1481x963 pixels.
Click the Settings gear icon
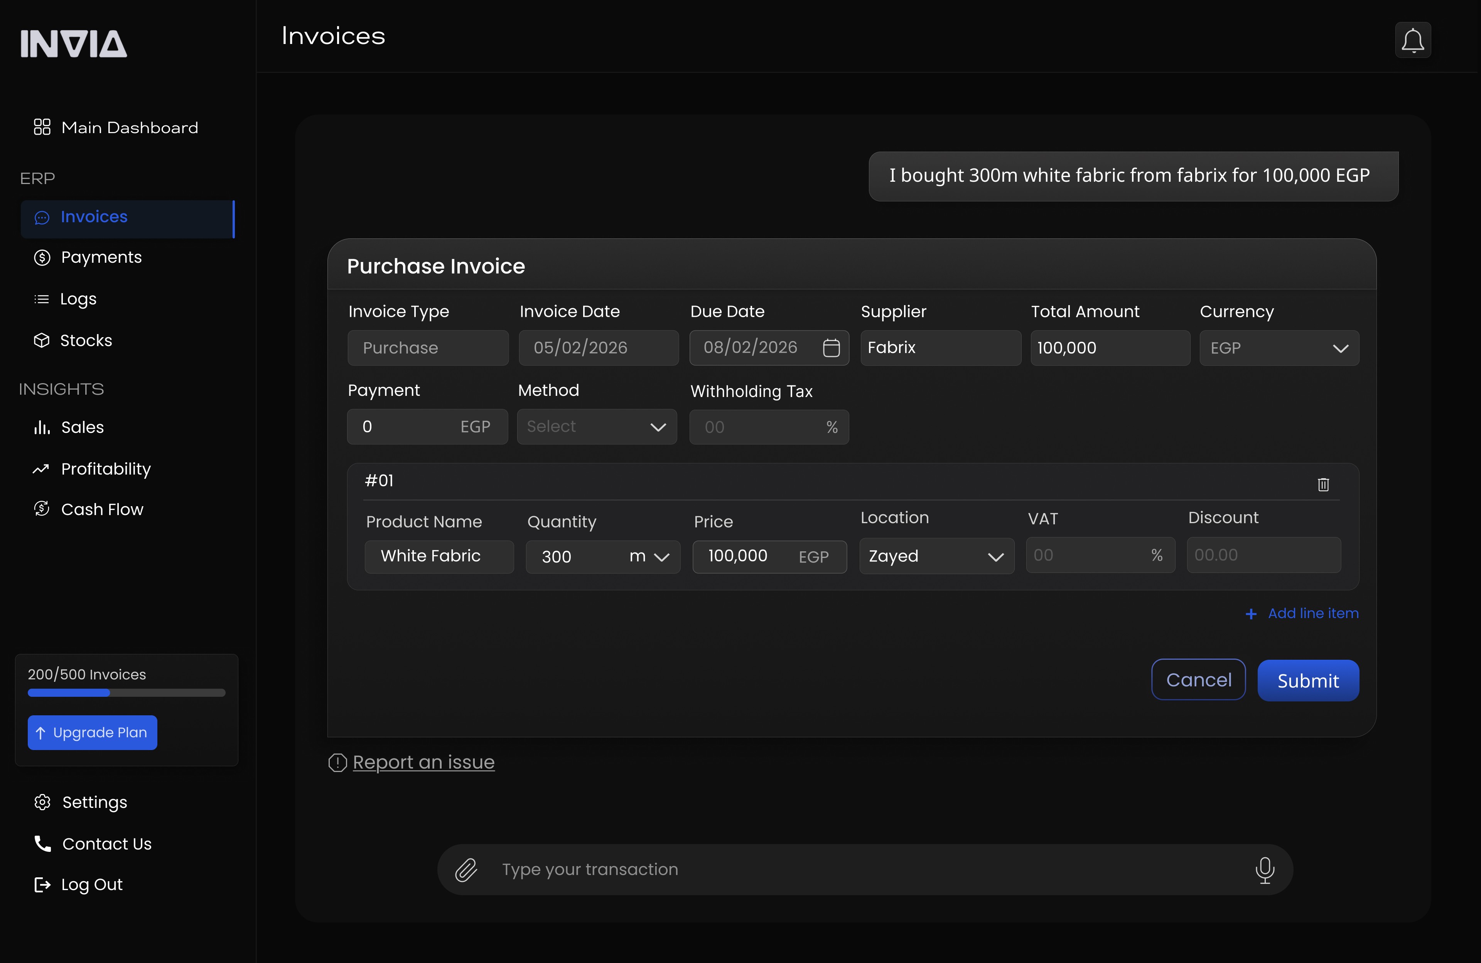point(42,802)
